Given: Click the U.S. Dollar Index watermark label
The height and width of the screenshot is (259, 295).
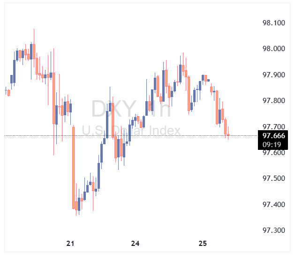Looking at the screenshot, I should point(131,130).
